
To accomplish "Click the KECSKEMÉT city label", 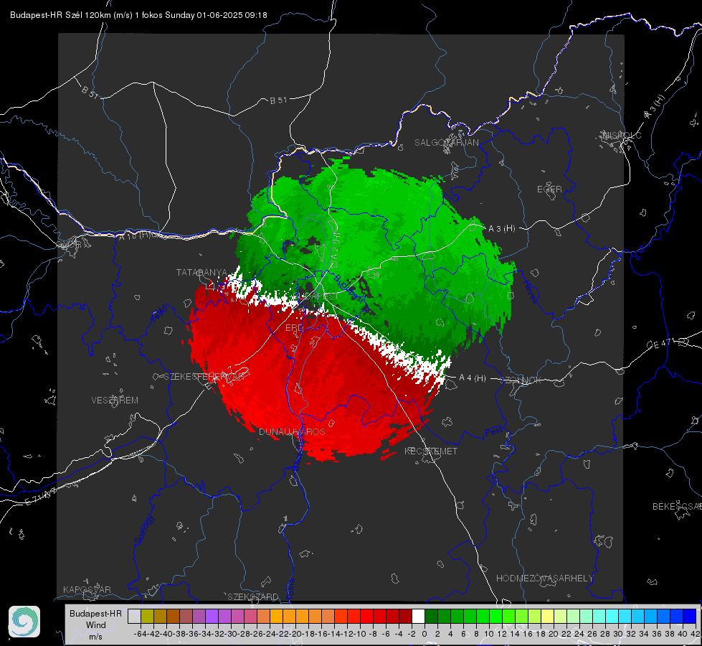I will click(431, 451).
